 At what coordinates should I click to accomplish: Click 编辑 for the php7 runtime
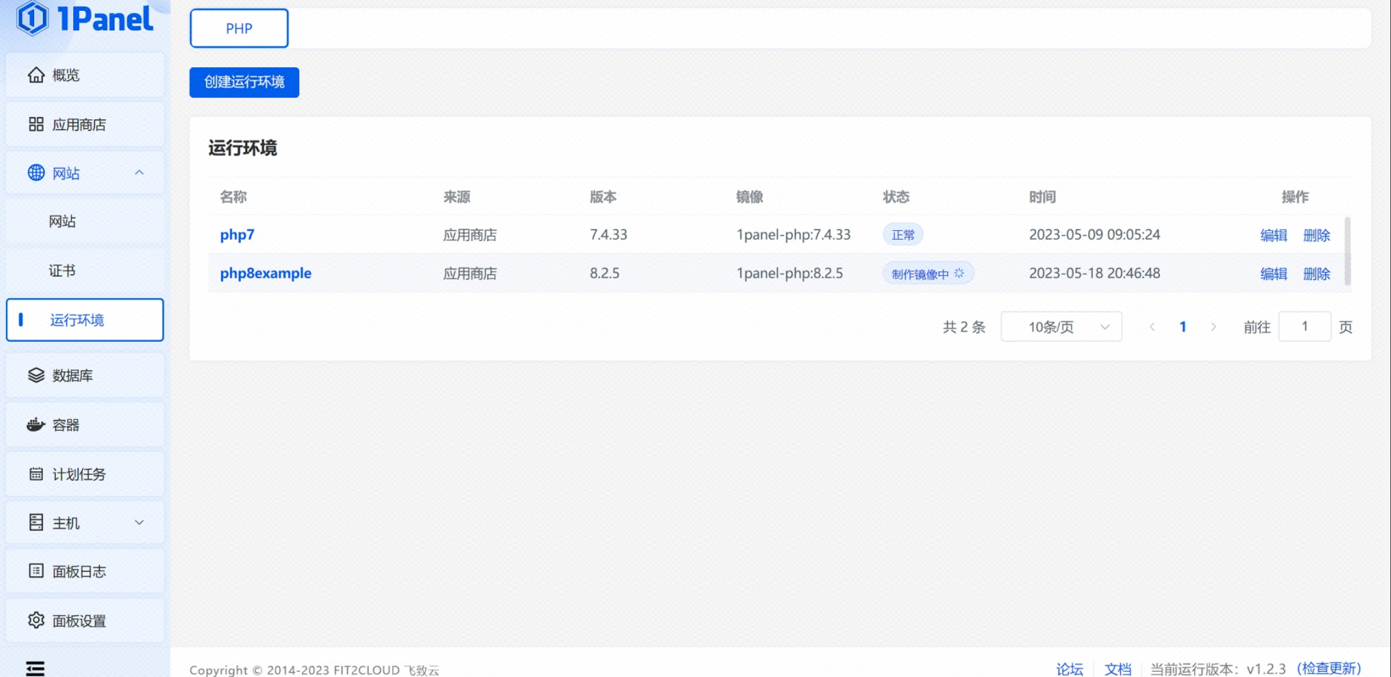pyautogui.click(x=1273, y=235)
